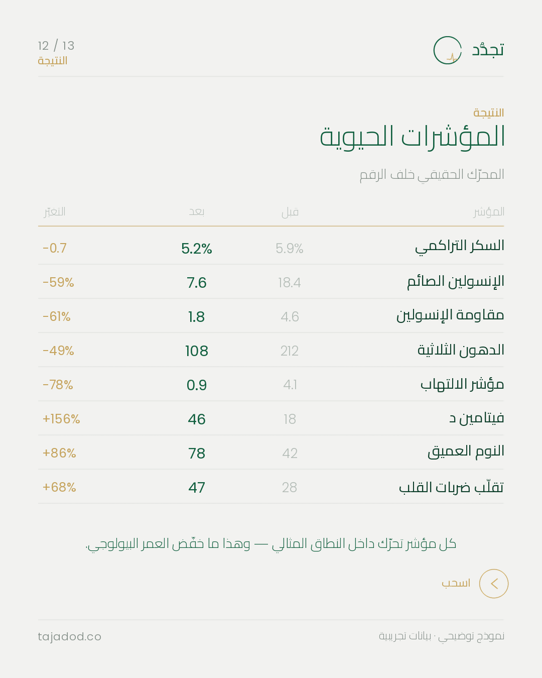Click the فيتامين د row label
The width and height of the screenshot is (542, 678).
click(x=477, y=418)
